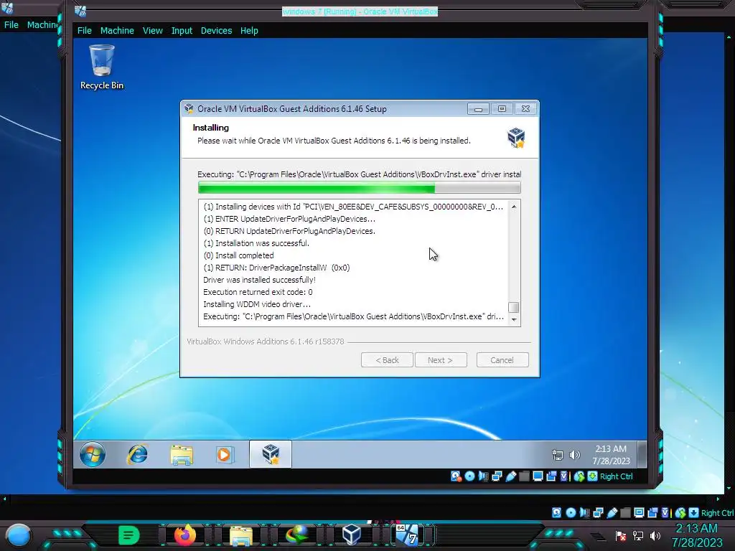Image resolution: width=735 pixels, height=551 pixels.
Task: Click USB indicator in background VM status bar
Action: 612,512
